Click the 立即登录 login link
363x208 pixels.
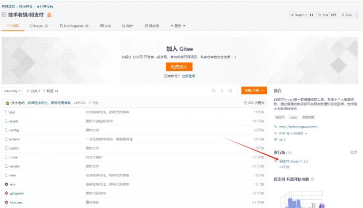click(188, 76)
